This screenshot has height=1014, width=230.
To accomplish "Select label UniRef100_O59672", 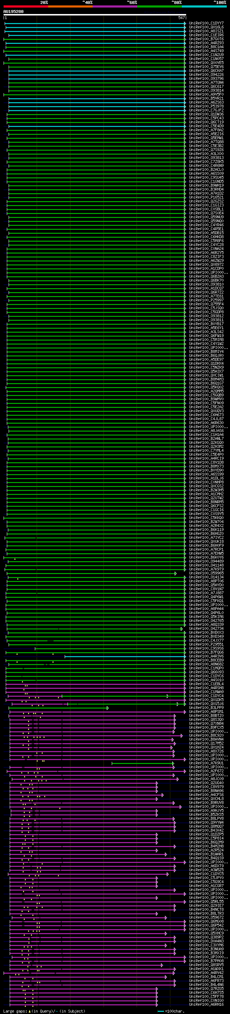I will (206, 917).
